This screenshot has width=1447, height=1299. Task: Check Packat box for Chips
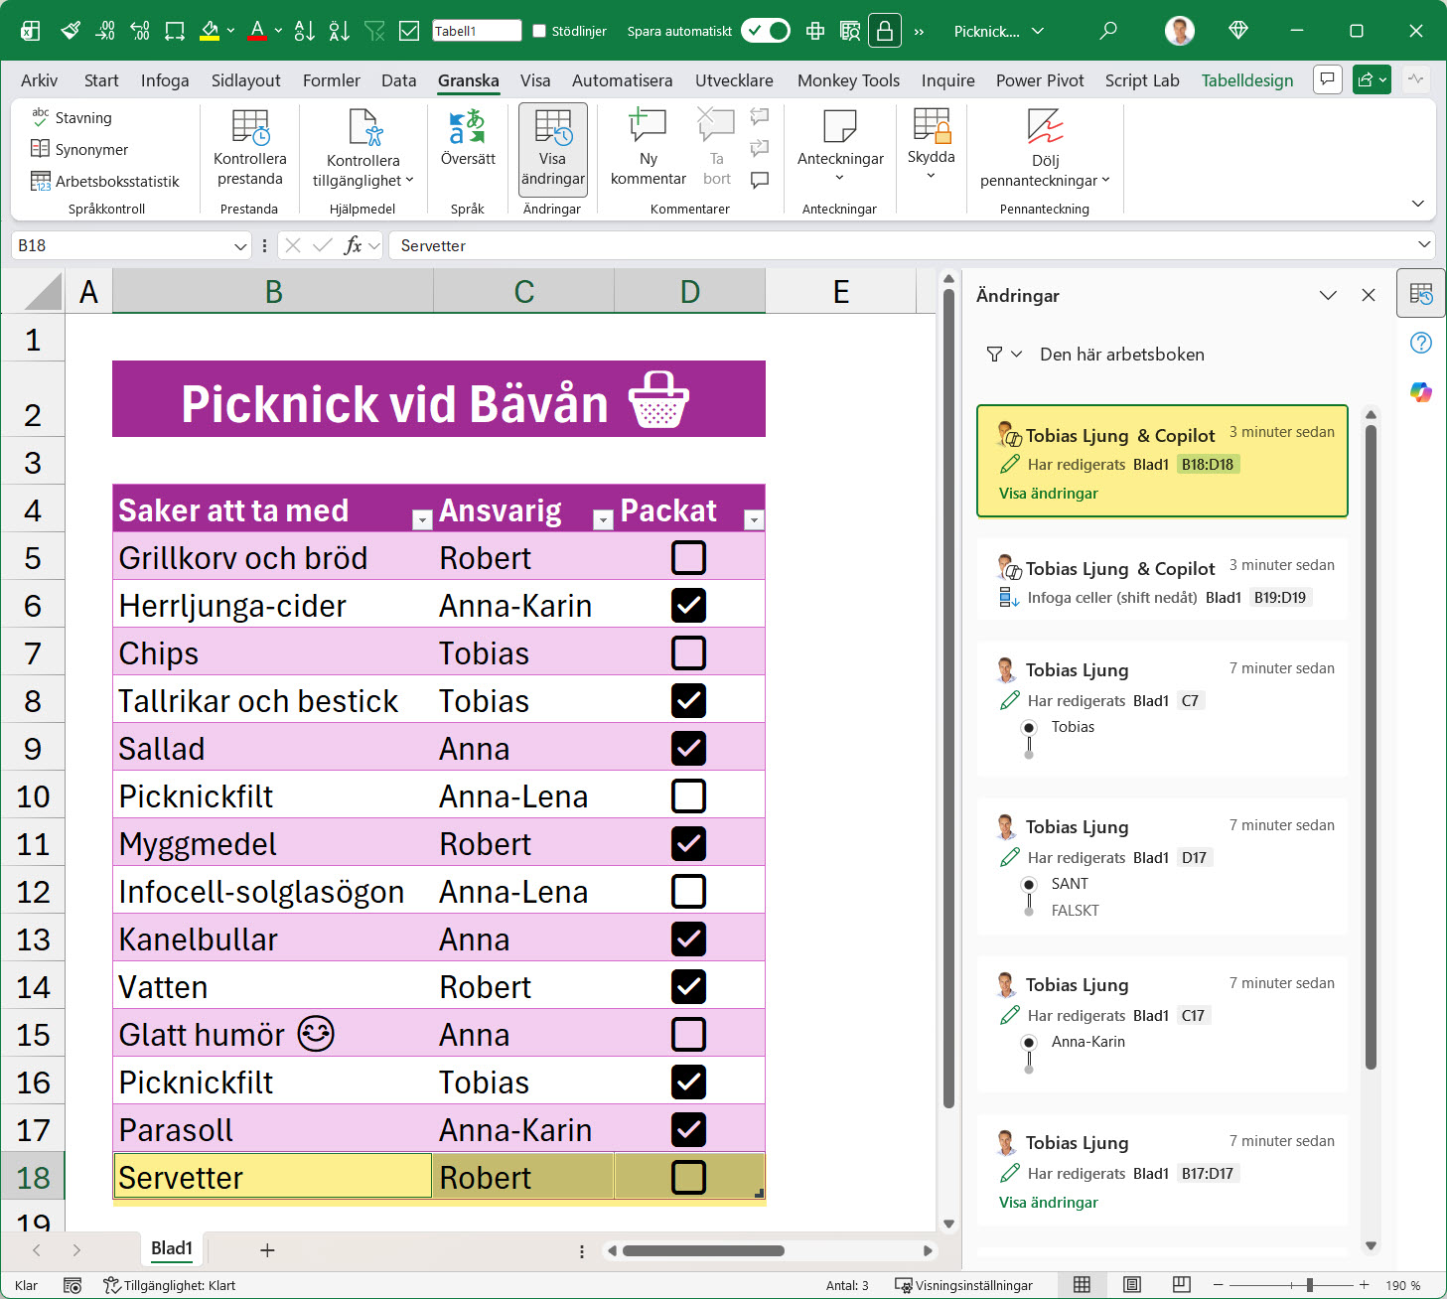(689, 652)
